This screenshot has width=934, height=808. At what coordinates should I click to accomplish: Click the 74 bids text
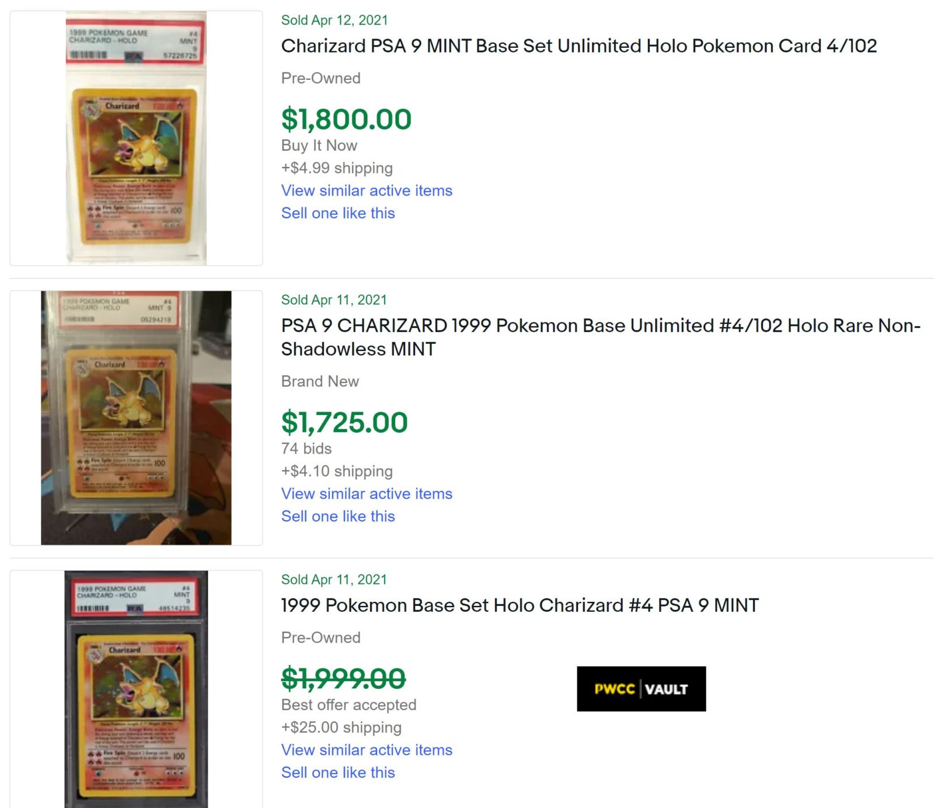[x=306, y=448]
